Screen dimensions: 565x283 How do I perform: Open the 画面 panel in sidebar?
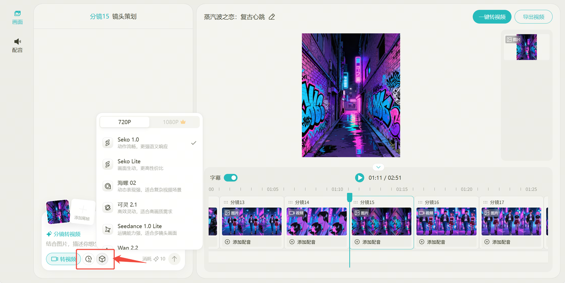[17, 17]
